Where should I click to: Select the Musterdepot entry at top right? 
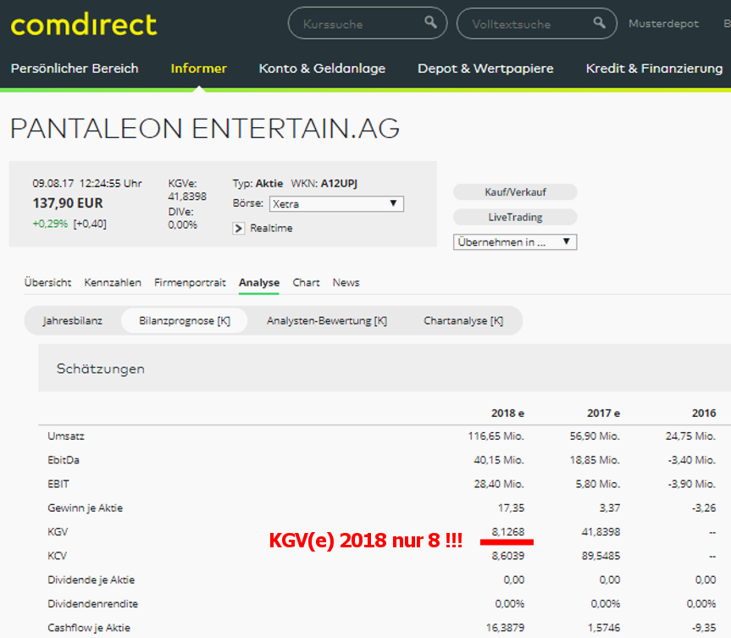663,24
